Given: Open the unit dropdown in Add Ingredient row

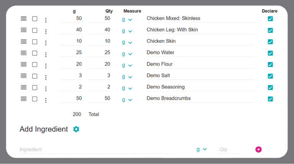Looking at the screenshot, I should [201, 149].
